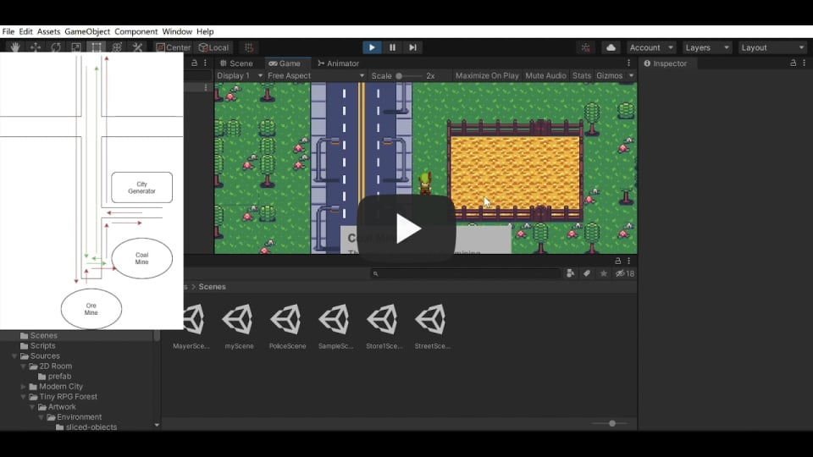Lock the Project panel
813x457 pixels.
(x=618, y=261)
